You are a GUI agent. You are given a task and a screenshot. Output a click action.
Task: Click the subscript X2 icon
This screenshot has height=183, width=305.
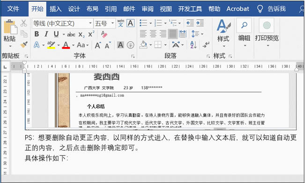coord(82,35)
